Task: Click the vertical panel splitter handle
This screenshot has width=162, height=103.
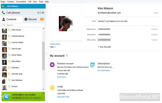Action: [46, 54]
